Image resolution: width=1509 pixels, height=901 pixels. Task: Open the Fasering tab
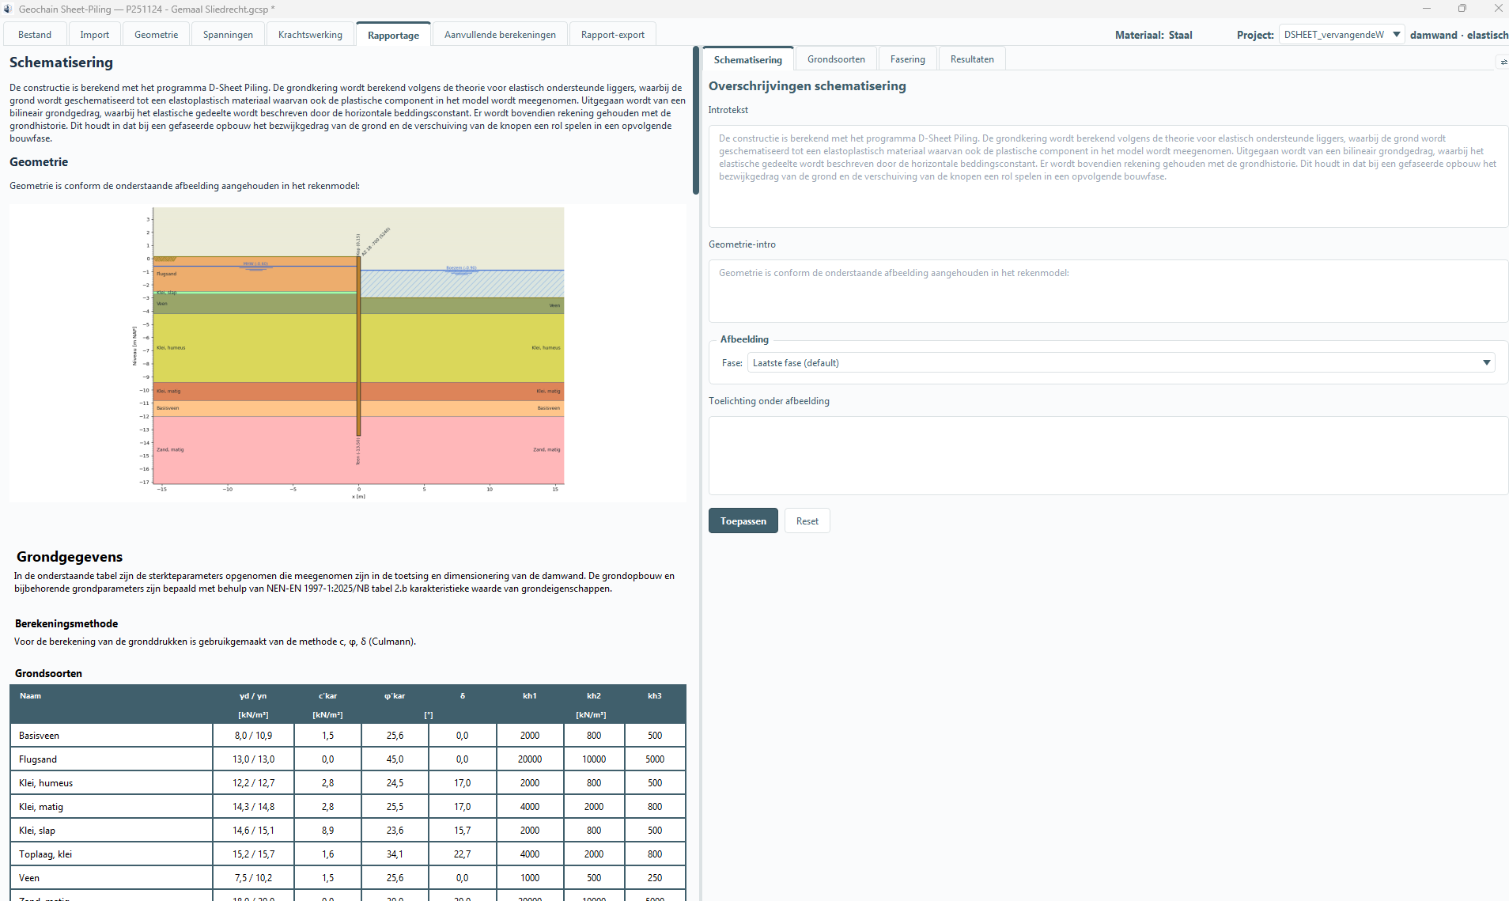coord(907,59)
